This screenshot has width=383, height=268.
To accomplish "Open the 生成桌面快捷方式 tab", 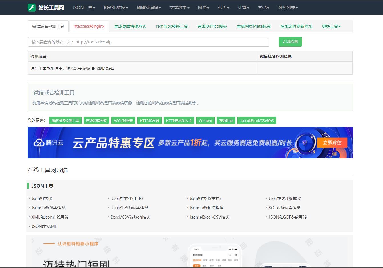I will [x=130, y=26].
